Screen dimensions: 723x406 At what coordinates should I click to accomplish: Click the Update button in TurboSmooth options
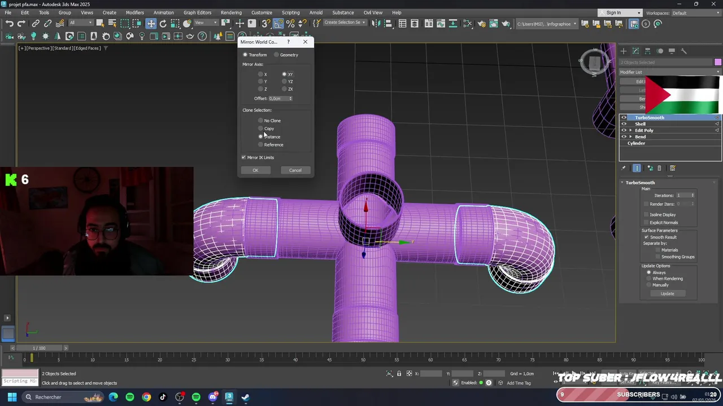point(668,294)
